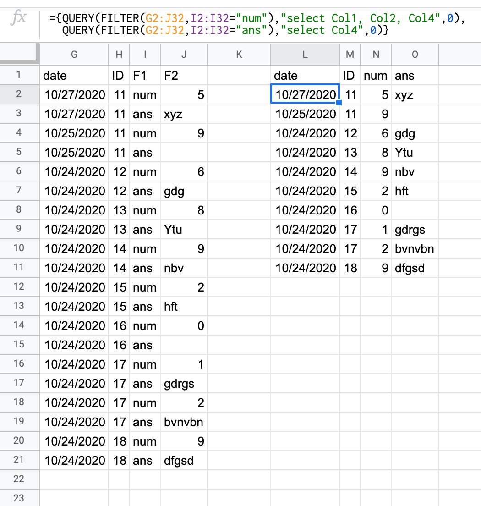Click cell O10 containing 'bvnvbn'
Image resolution: width=481 pixels, height=506 pixels.
coord(415,248)
